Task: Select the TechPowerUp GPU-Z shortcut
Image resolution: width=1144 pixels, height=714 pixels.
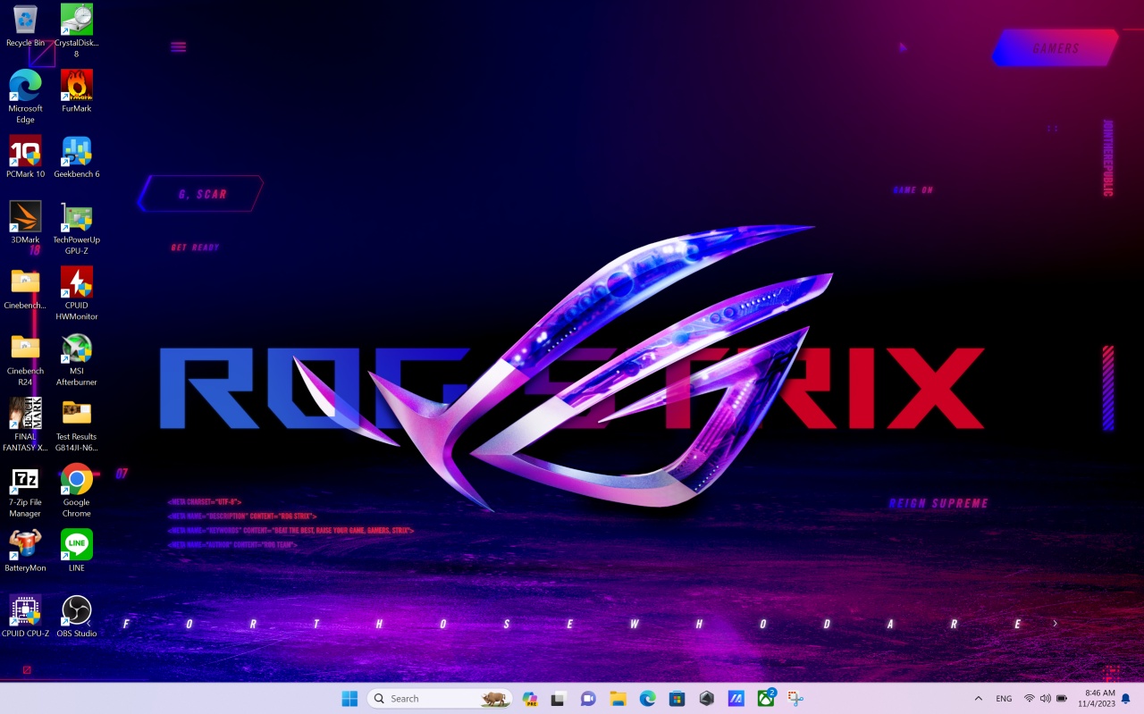Action: [x=77, y=228]
